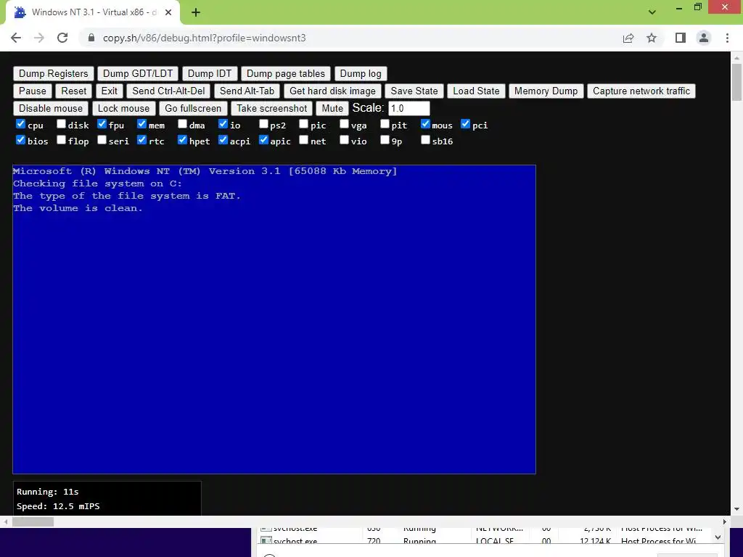Screen dimensions: 743x557
Task: Click the Lock mouse button
Action: (123, 109)
